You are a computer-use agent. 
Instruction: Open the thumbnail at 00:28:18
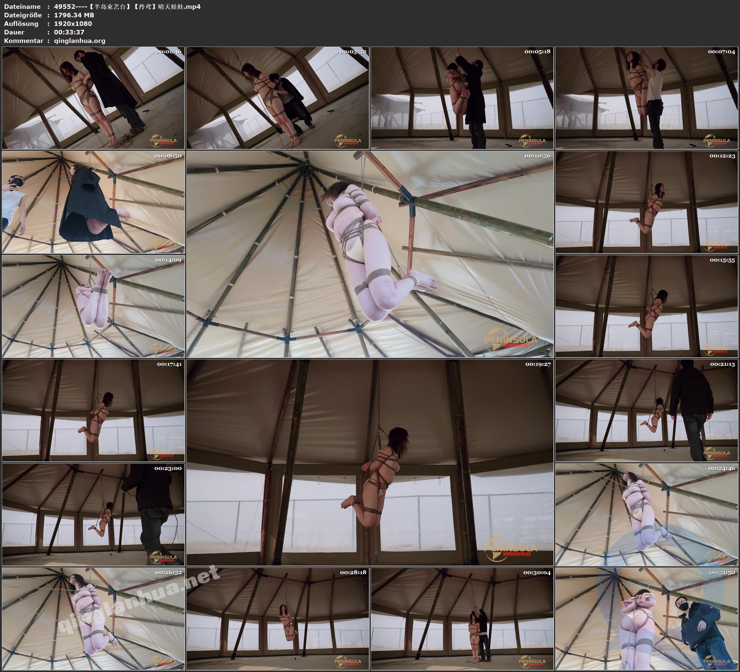[x=277, y=619]
